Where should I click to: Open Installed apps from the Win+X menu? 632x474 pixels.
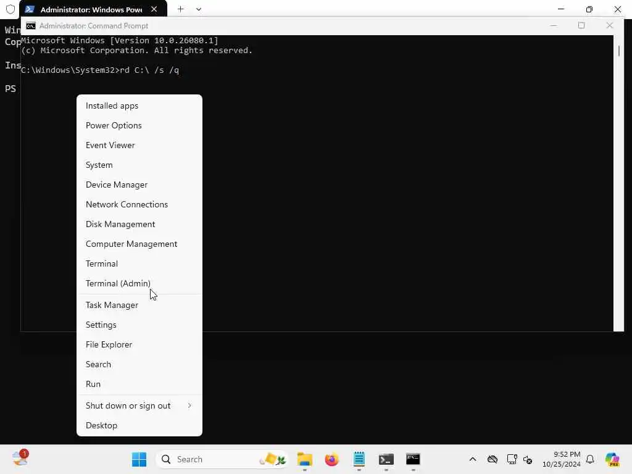[x=139, y=106]
